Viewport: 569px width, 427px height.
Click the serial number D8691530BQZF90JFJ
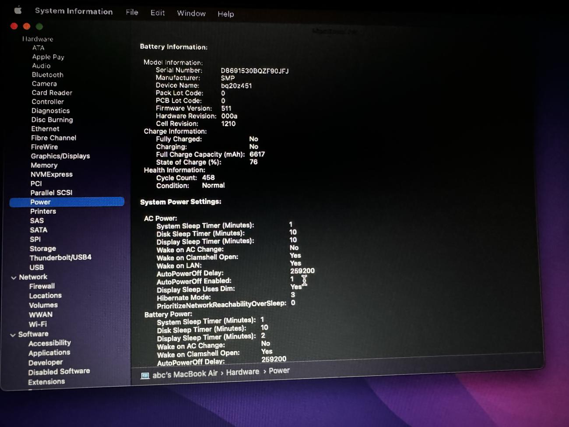pos(255,71)
